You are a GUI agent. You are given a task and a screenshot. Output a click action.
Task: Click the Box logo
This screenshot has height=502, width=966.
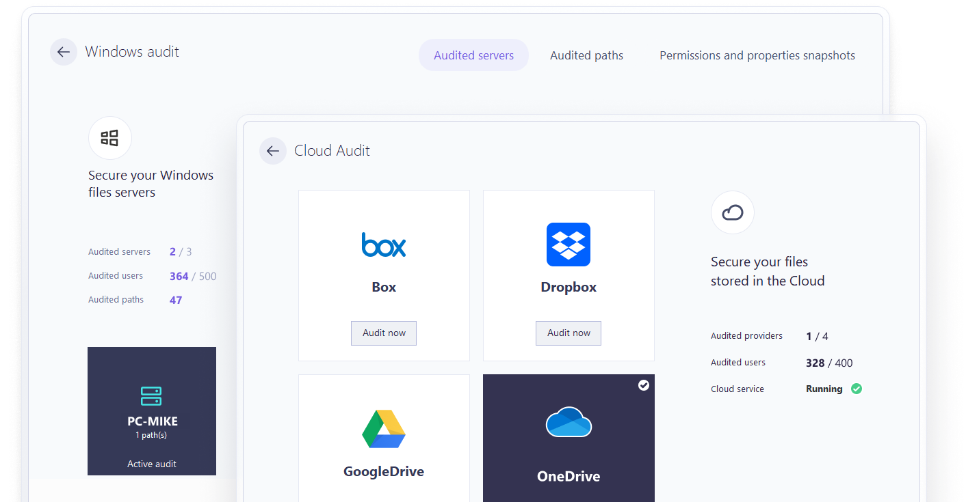click(384, 245)
